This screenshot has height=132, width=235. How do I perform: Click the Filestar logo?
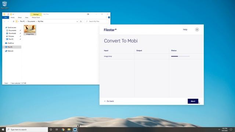(x=110, y=30)
